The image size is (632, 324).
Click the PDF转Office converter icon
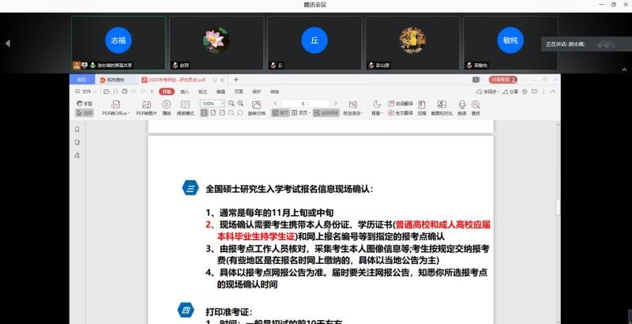click(x=115, y=104)
